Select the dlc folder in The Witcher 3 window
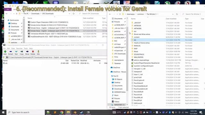The image size is (205, 115). (135, 40)
